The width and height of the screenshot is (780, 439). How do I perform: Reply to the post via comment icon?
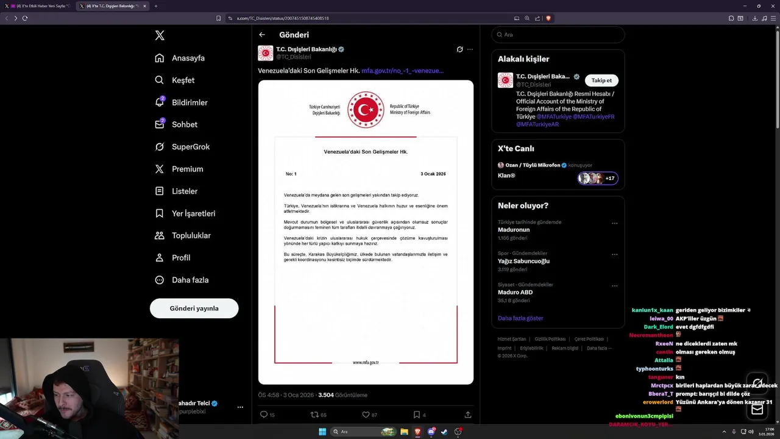click(264, 415)
